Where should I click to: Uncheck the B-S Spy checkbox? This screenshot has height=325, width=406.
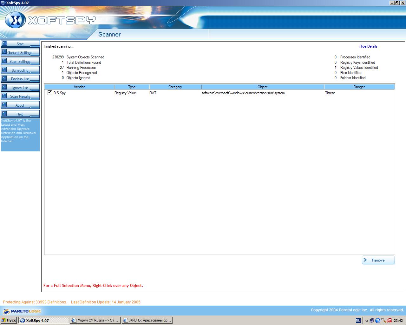[x=50, y=93]
